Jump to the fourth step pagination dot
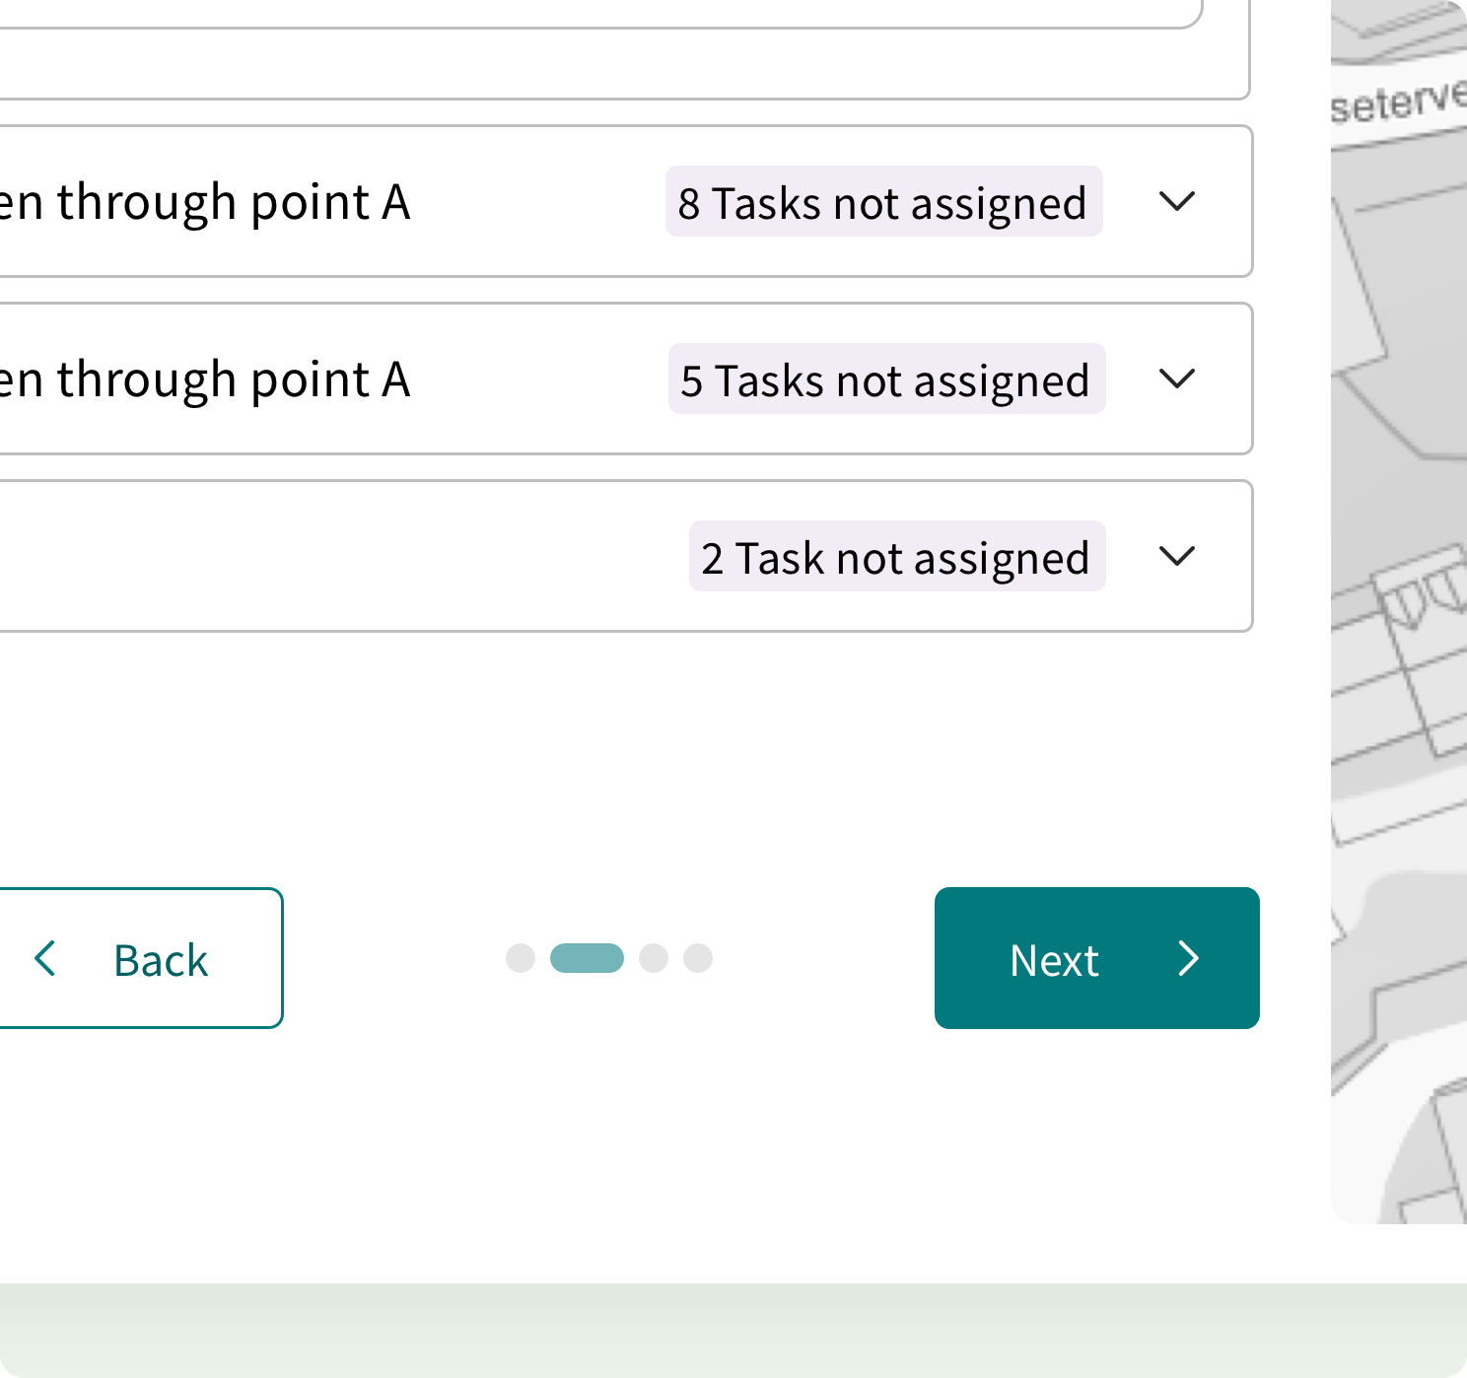This screenshot has height=1378, width=1467. [698, 958]
